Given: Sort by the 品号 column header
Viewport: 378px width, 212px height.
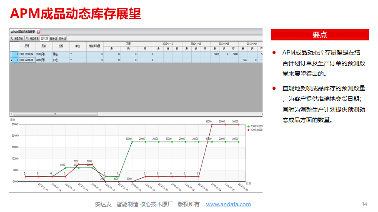Looking at the screenshot, I should 27,46.
